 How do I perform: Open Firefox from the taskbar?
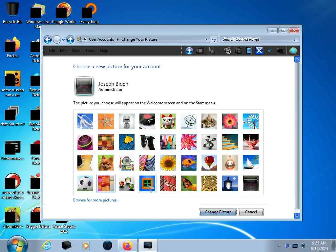(128, 245)
